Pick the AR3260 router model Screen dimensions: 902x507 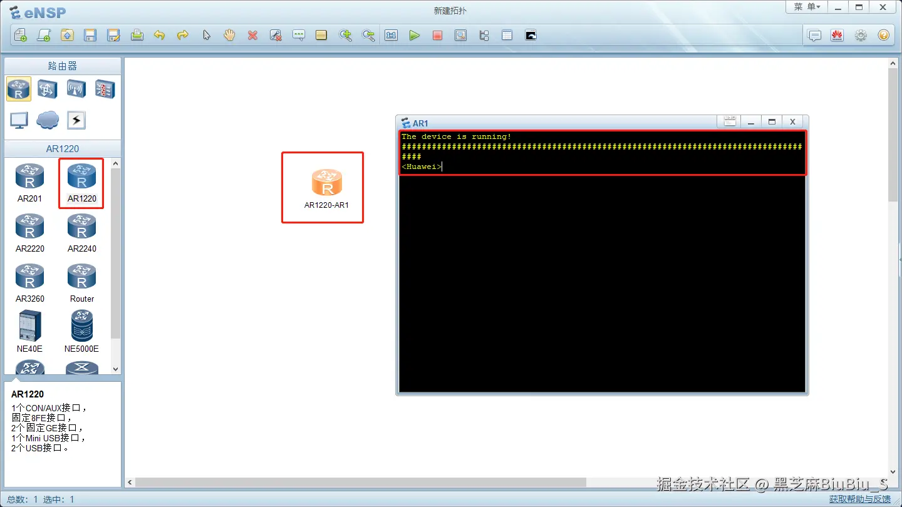pos(29,283)
